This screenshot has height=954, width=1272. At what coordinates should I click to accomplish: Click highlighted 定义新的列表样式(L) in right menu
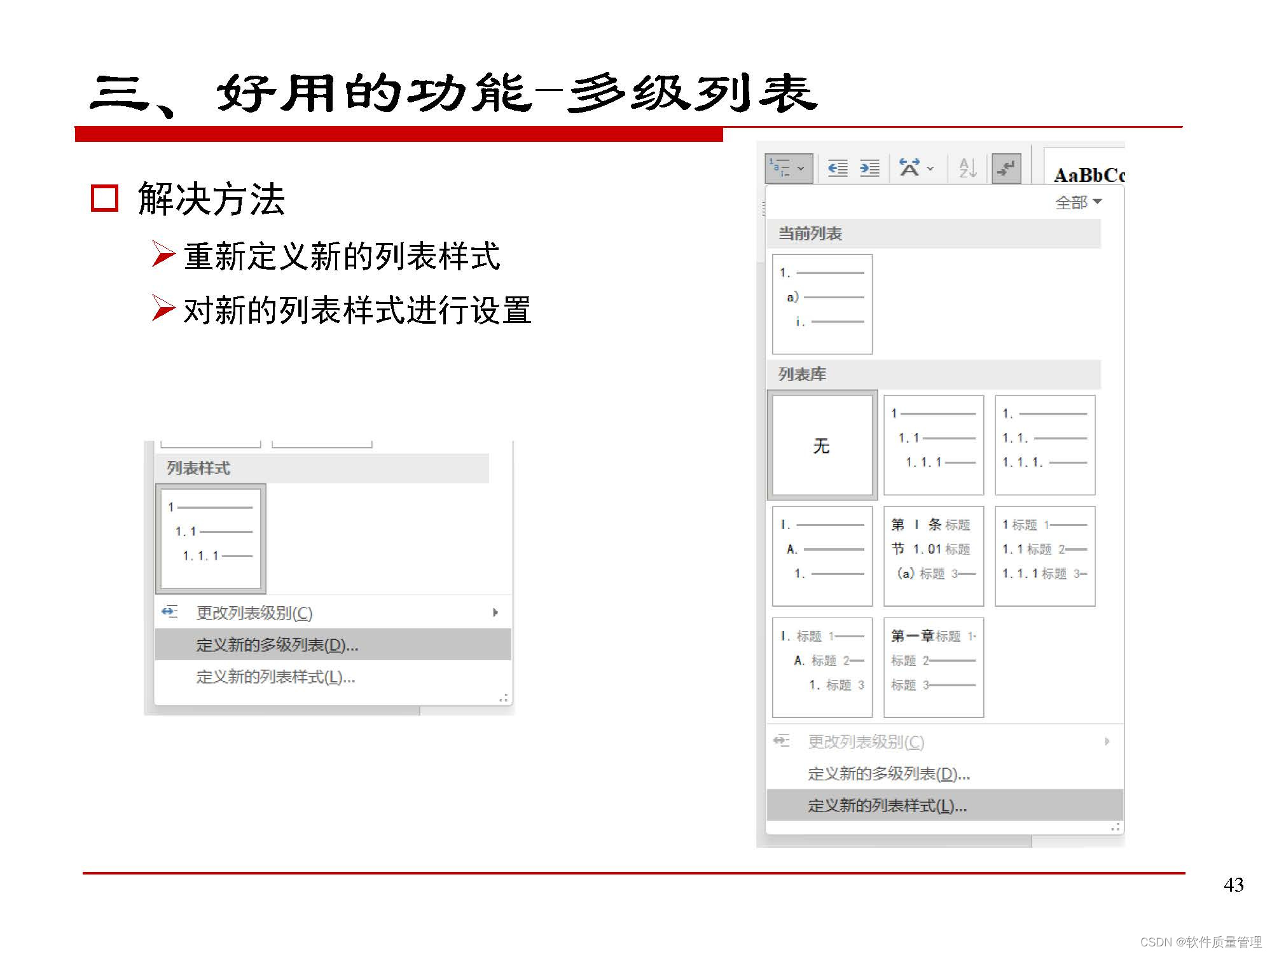pos(944,805)
